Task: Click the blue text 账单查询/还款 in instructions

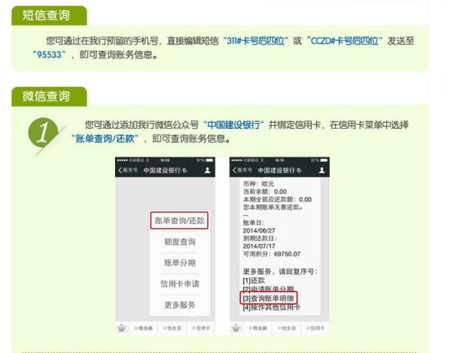Action: (x=105, y=138)
